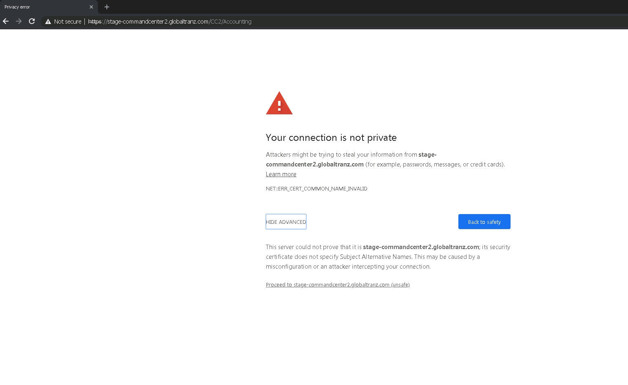Click the NET::ERR_CERT_COMMON_NAME_INVALID error code
This screenshot has width=628, height=385.
point(316,189)
